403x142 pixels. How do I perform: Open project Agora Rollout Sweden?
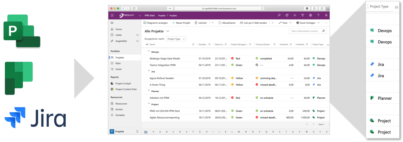pos(162,78)
